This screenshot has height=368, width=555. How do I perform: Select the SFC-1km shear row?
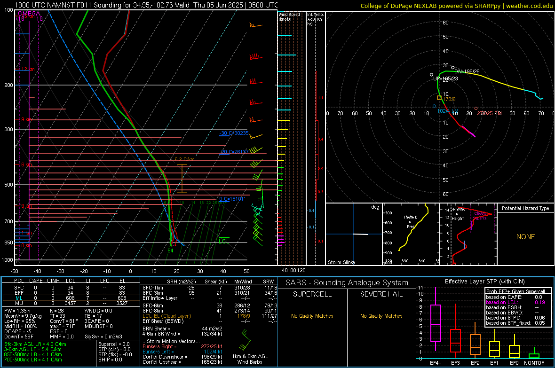pyautogui.click(x=210, y=288)
